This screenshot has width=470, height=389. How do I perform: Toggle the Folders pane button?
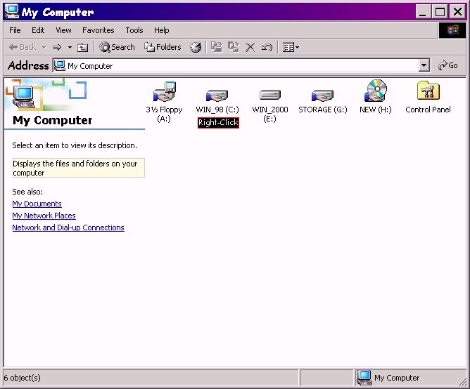pos(163,47)
